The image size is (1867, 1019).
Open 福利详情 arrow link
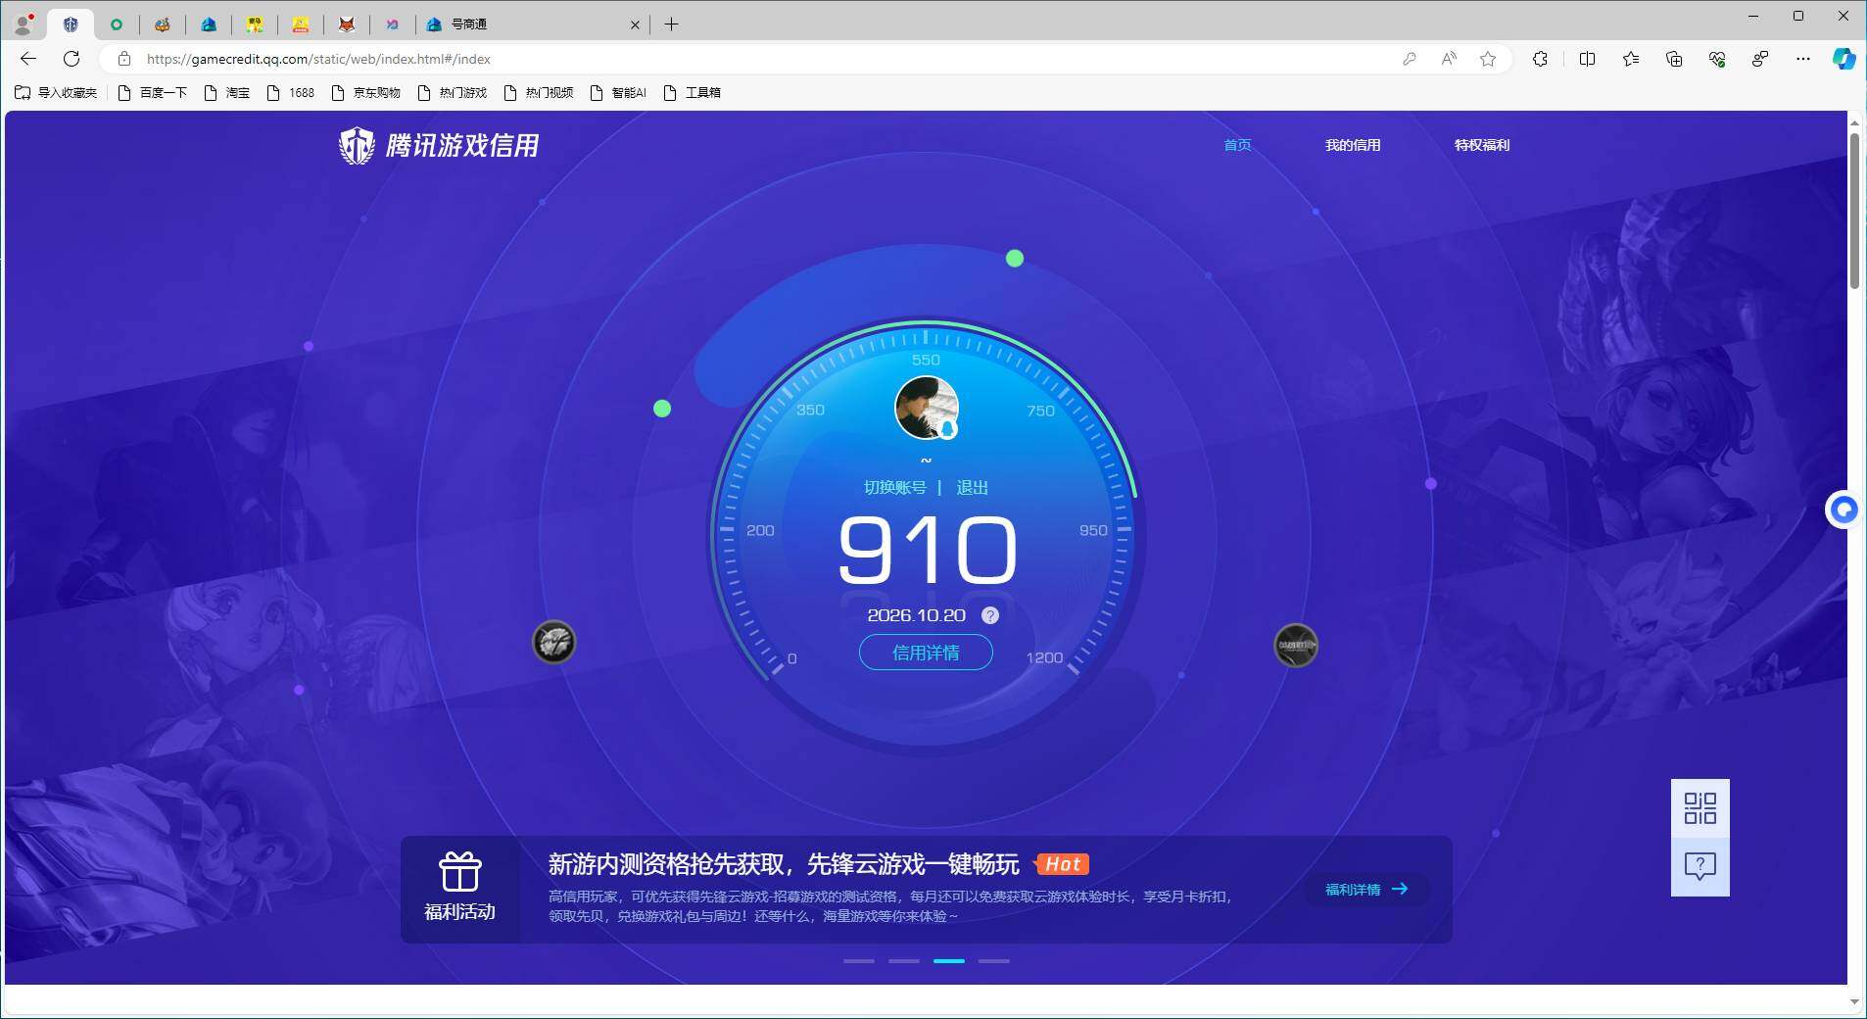coord(1366,890)
